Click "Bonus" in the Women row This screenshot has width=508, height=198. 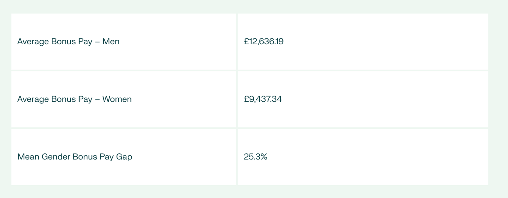point(63,99)
